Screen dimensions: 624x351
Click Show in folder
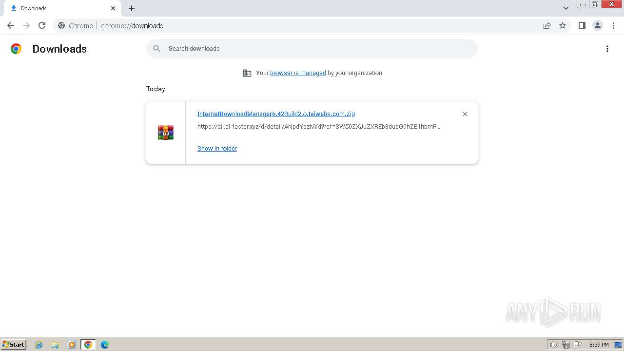(x=217, y=148)
